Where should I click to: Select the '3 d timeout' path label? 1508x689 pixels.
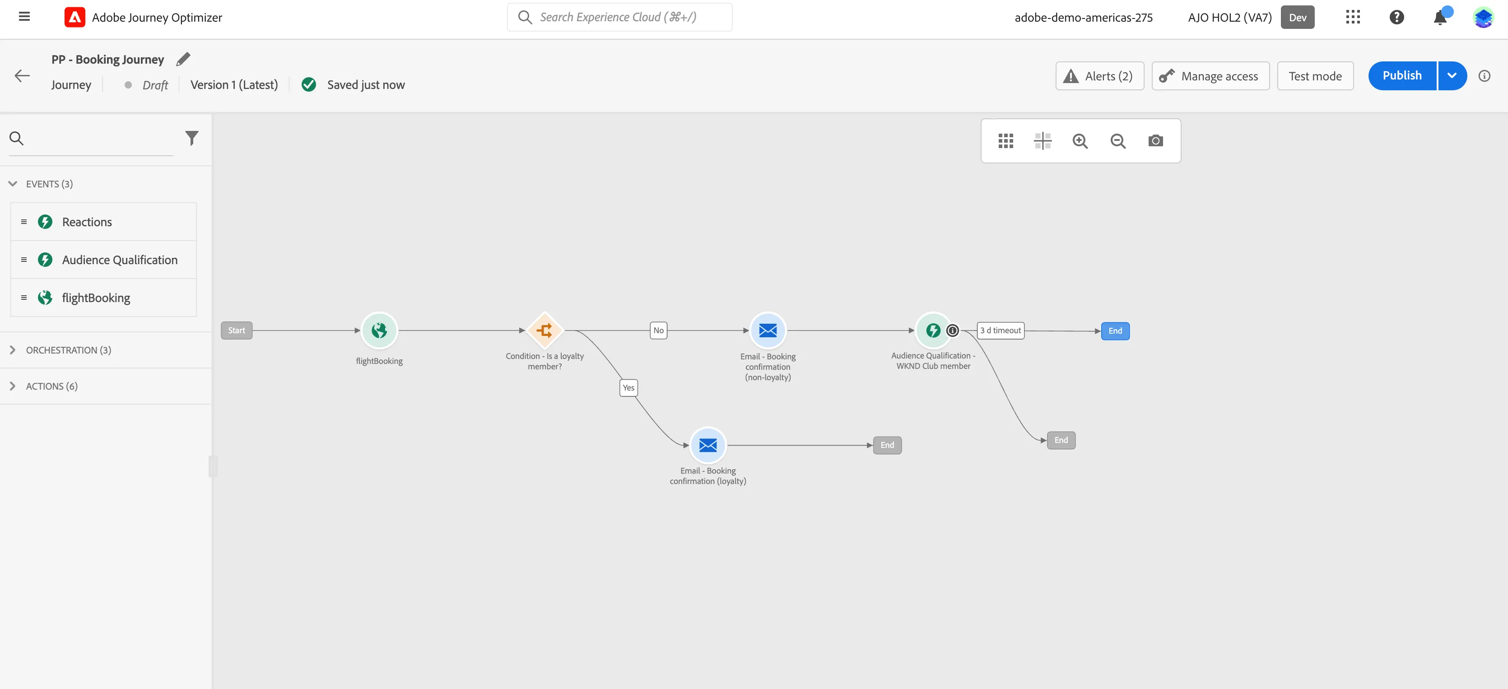pos(1001,330)
